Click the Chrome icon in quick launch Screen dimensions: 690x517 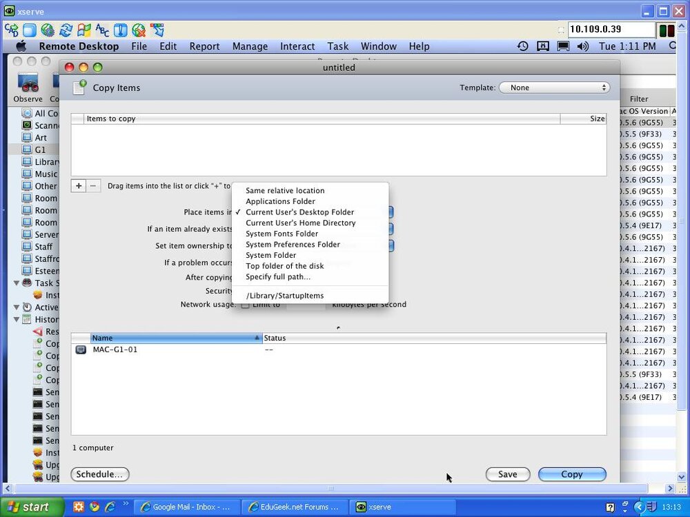(x=94, y=507)
